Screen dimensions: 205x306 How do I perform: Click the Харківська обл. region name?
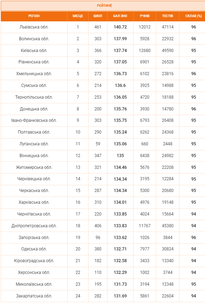[34, 202]
